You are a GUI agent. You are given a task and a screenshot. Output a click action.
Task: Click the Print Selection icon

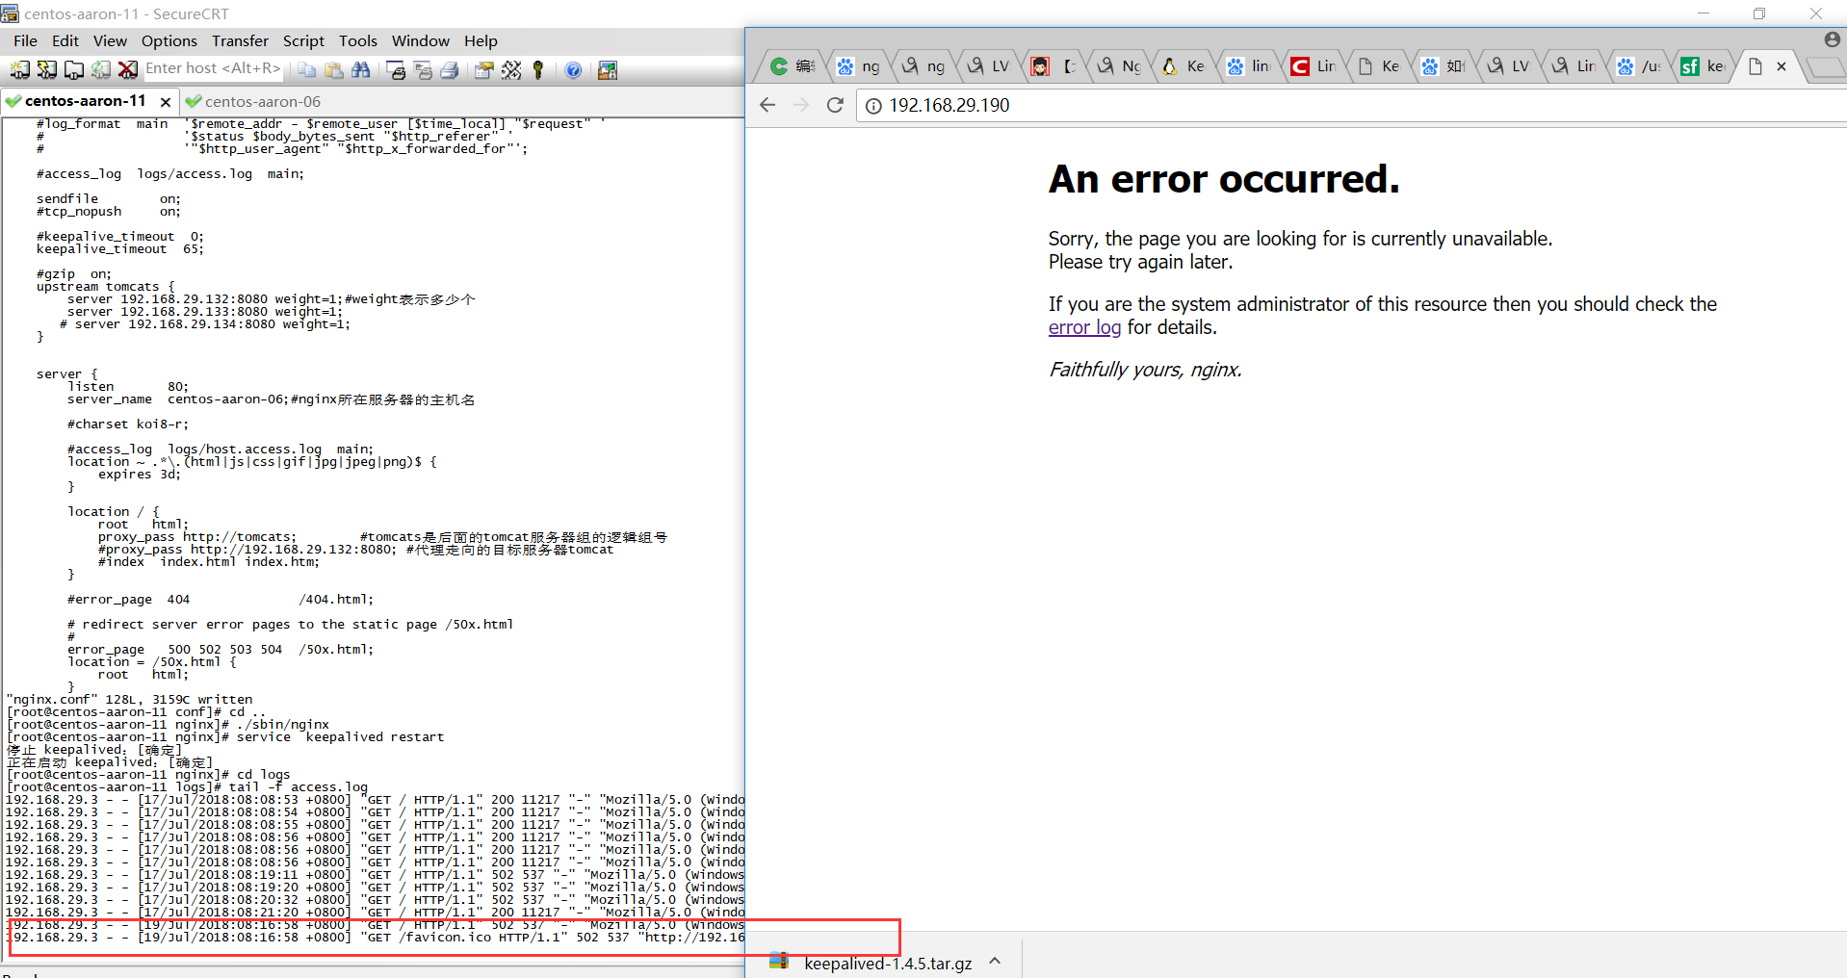(x=423, y=69)
